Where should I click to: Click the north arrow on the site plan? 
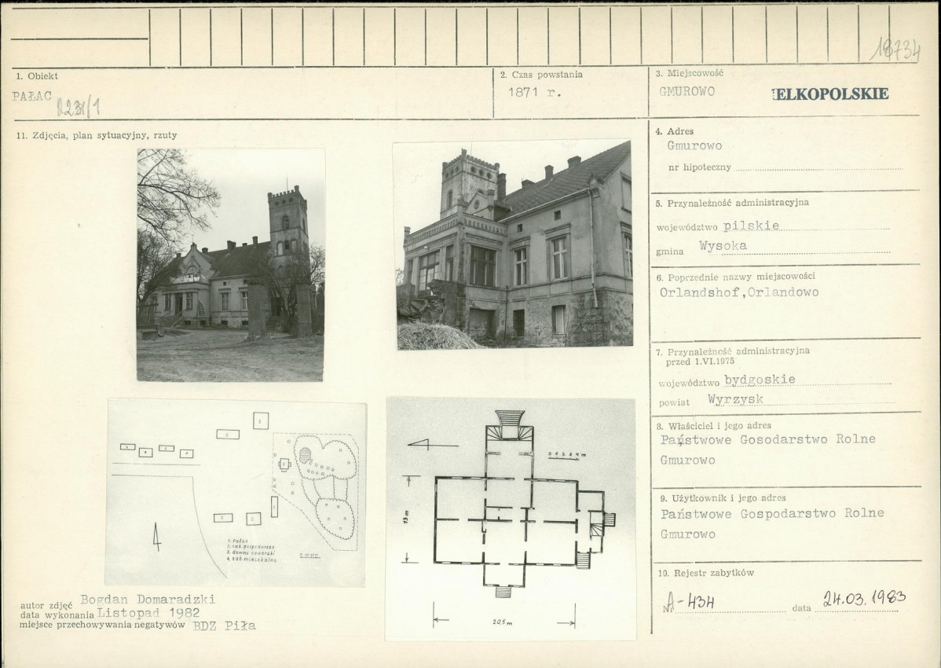point(157,536)
